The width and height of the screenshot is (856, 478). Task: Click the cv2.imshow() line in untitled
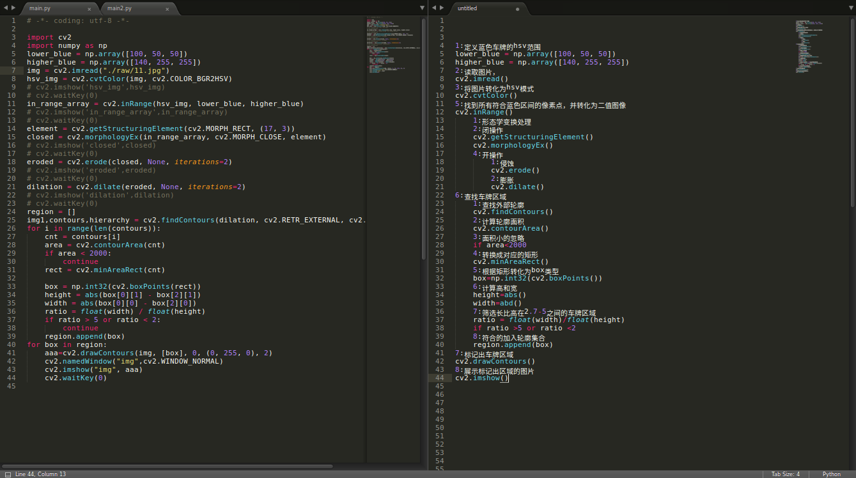point(482,378)
